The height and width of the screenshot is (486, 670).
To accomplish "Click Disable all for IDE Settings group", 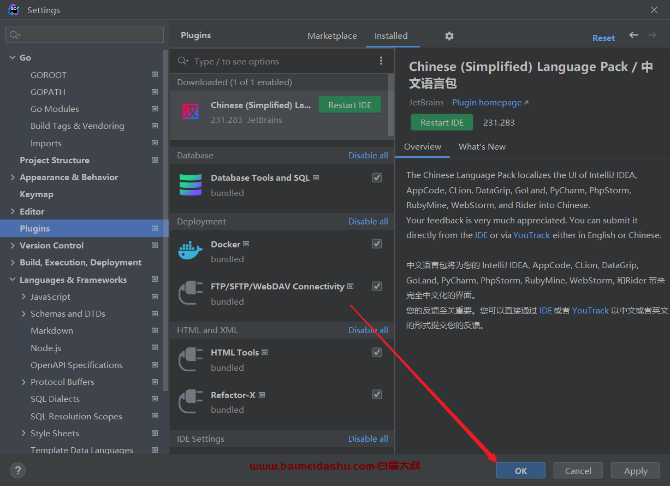I will [x=368, y=438].
